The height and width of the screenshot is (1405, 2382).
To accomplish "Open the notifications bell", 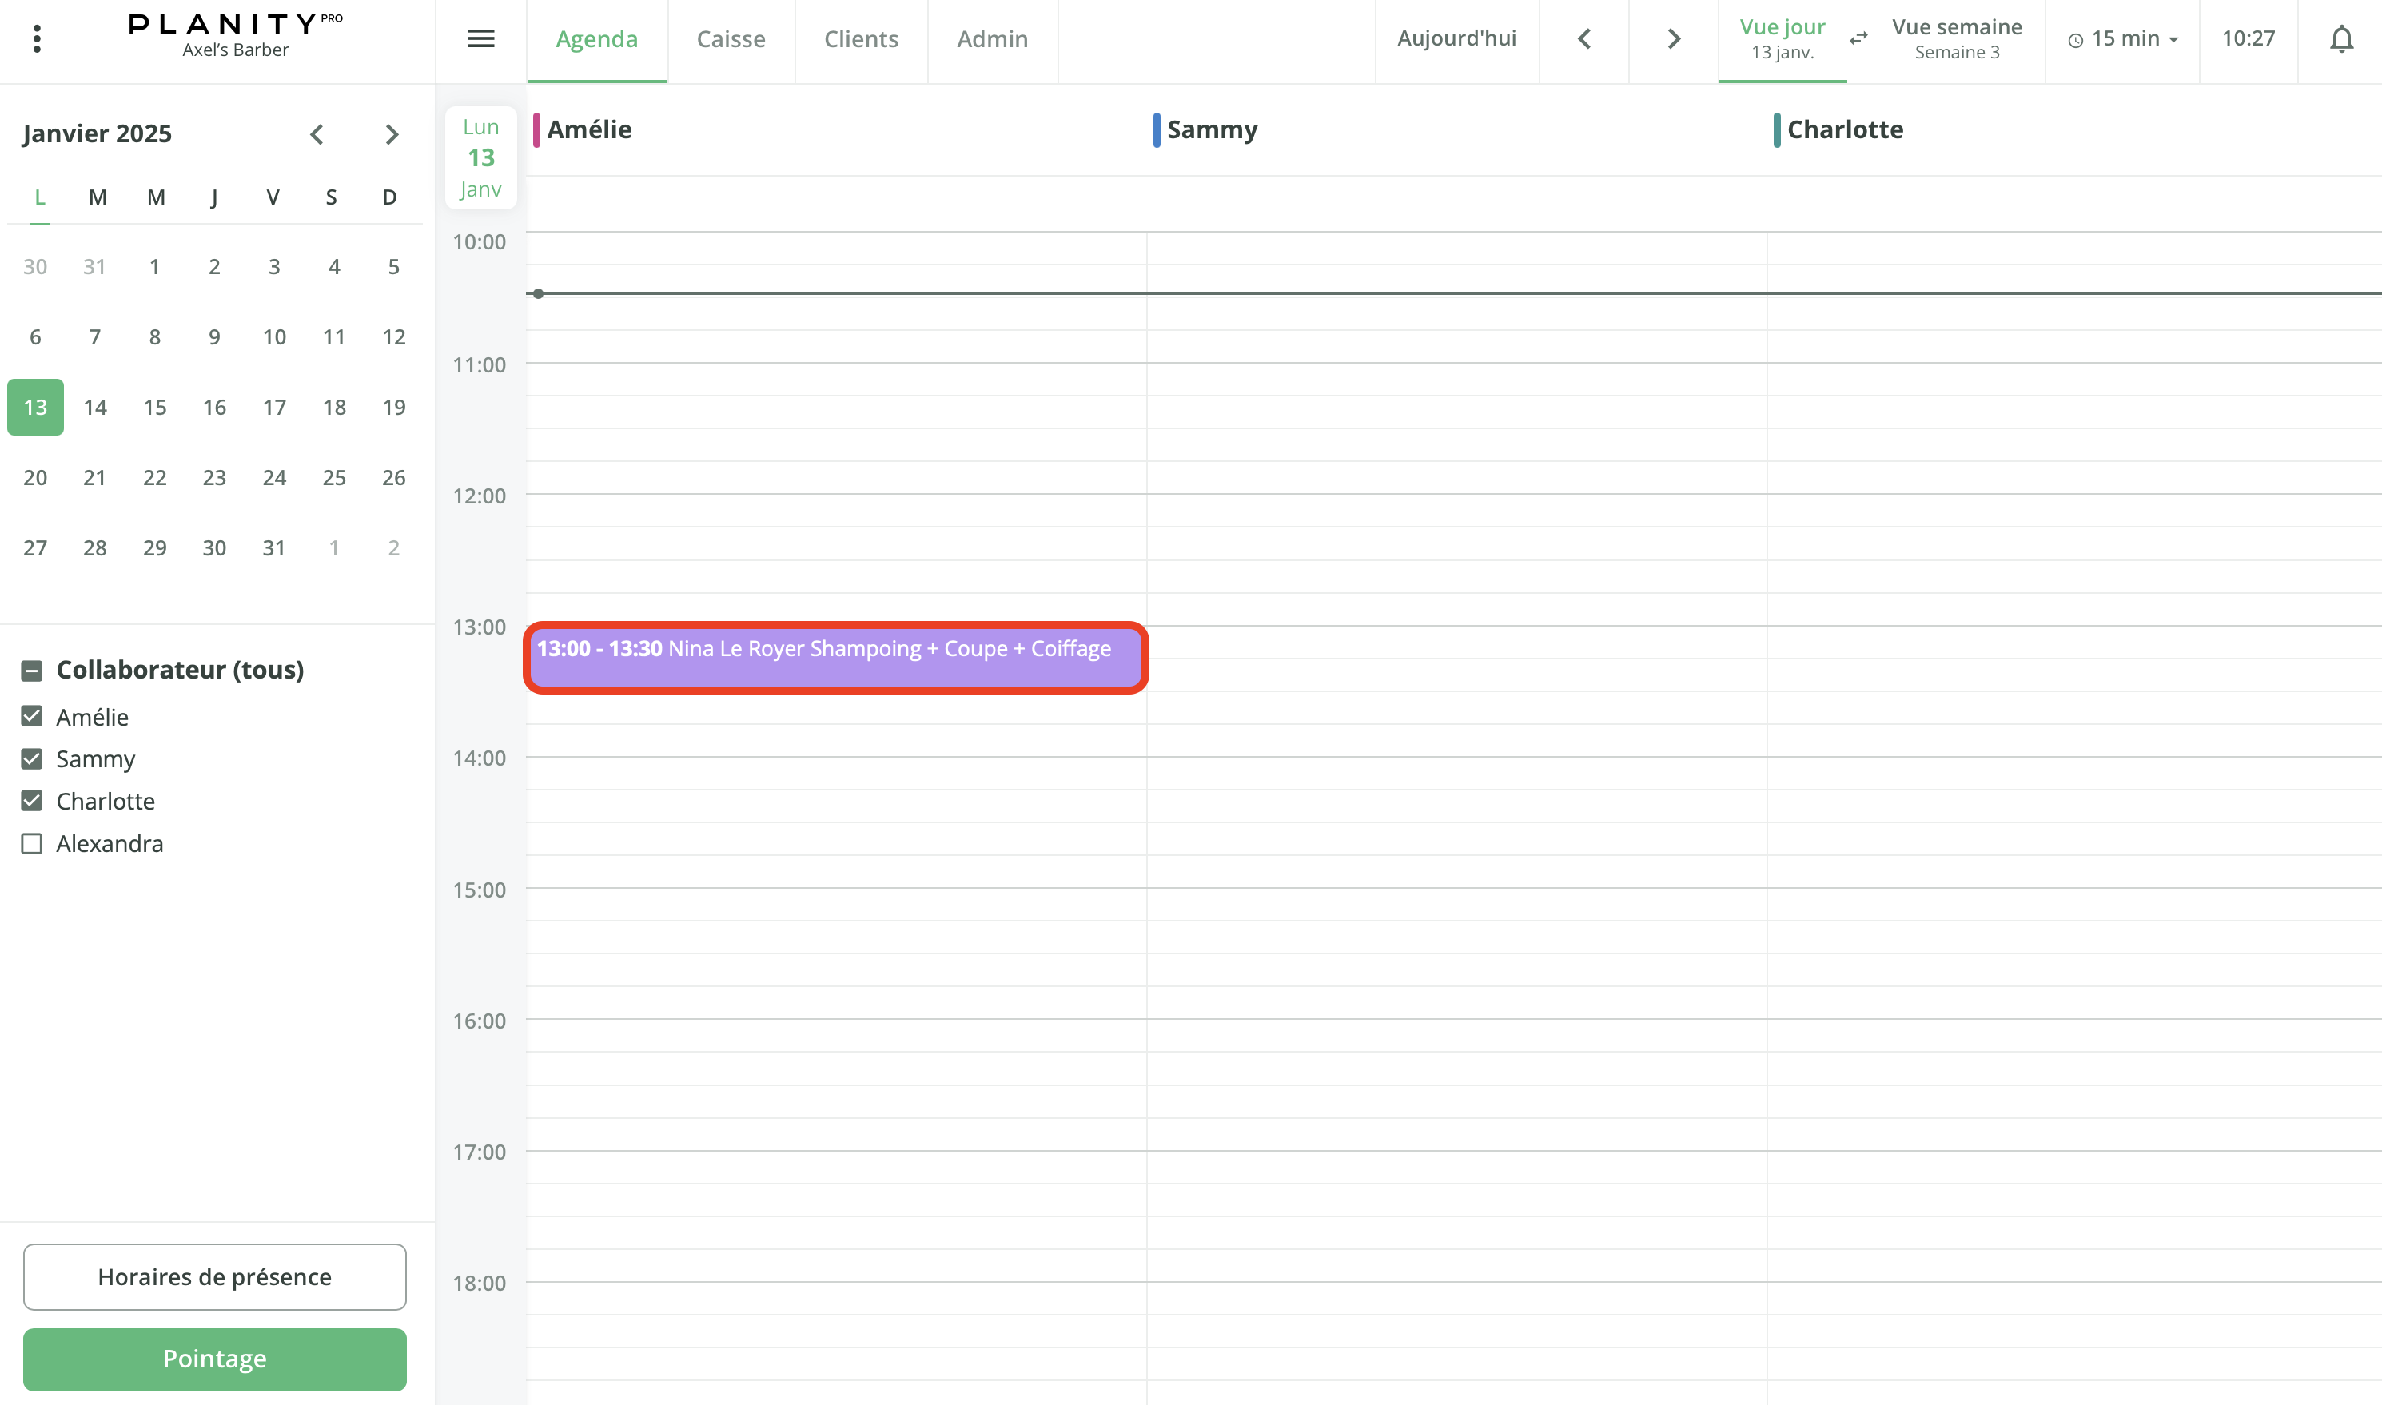I will [x=2342, y=40].
